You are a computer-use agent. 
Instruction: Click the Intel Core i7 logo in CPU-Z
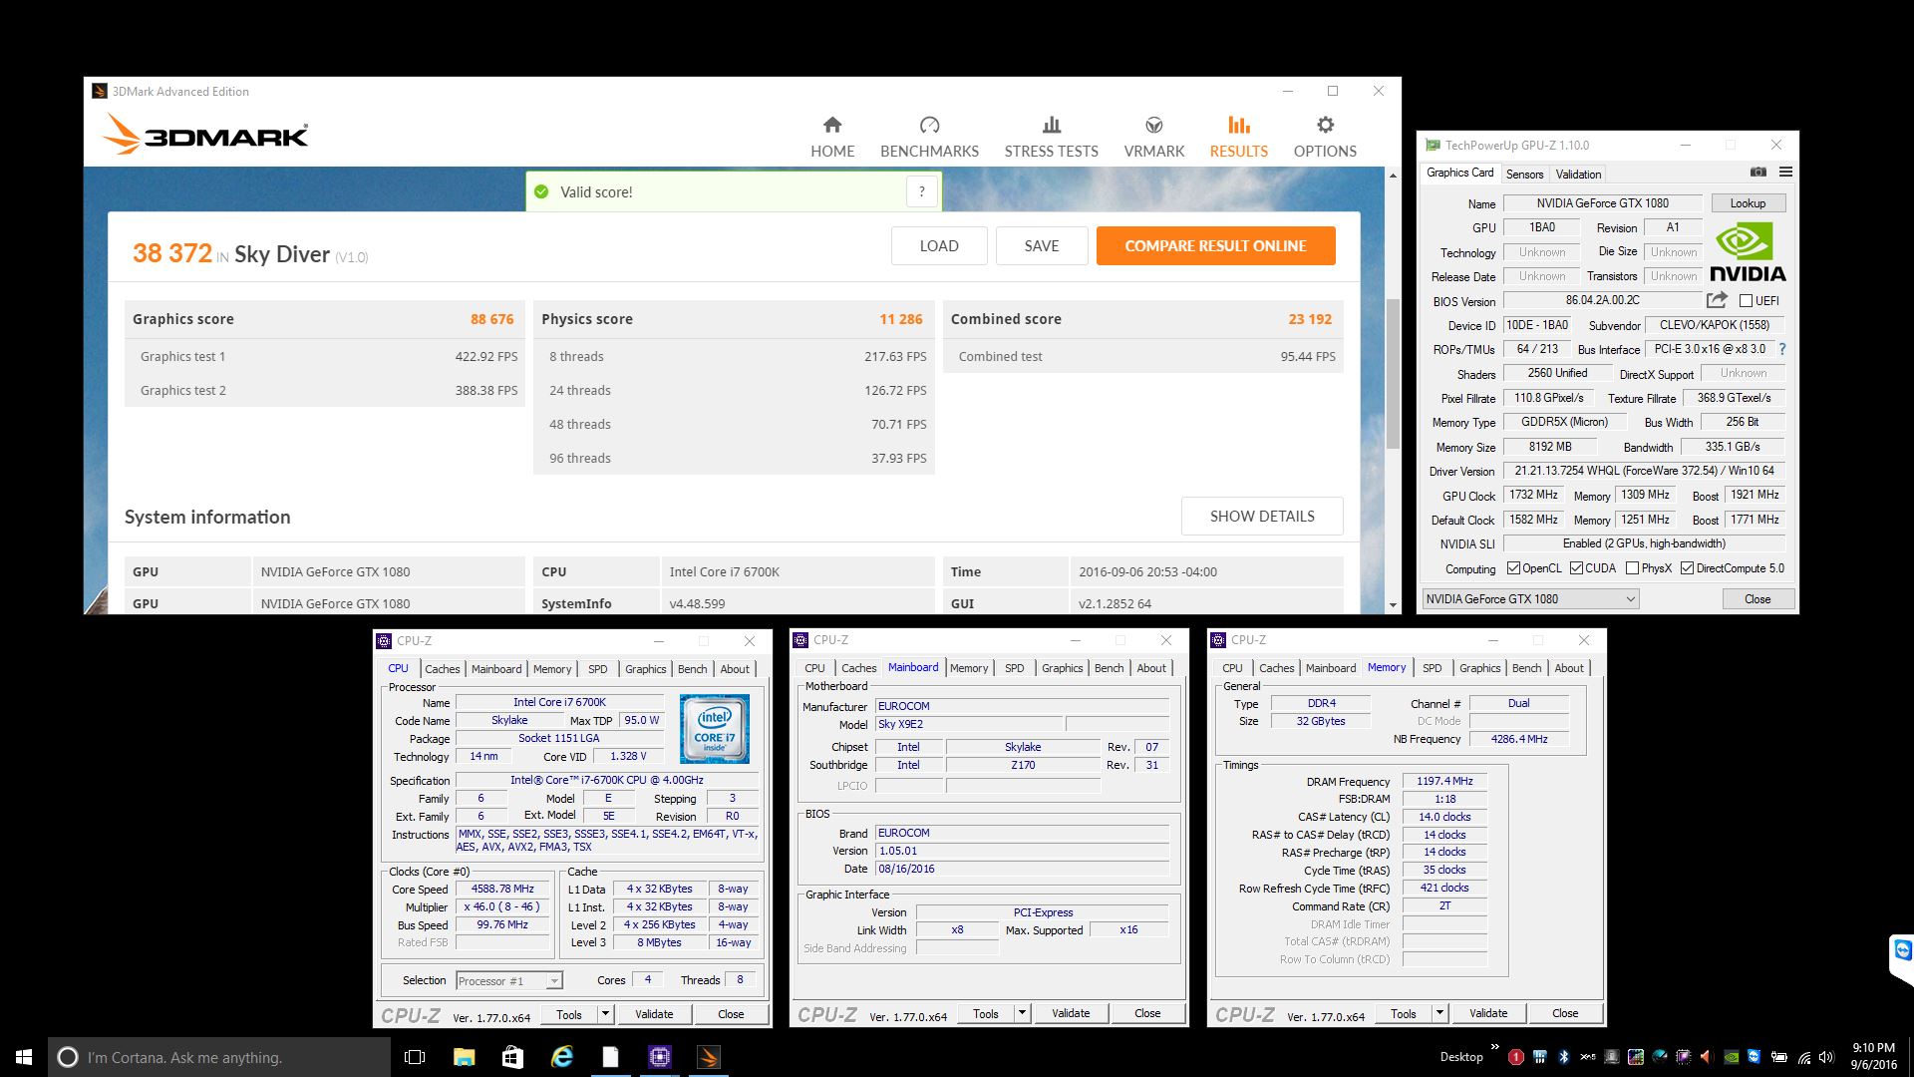tap(715, 730)
